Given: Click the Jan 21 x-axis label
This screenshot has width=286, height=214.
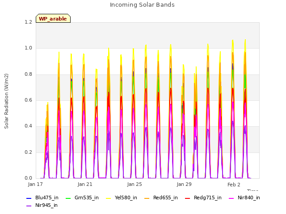Looking at the screenshot, I should (85, 184).
